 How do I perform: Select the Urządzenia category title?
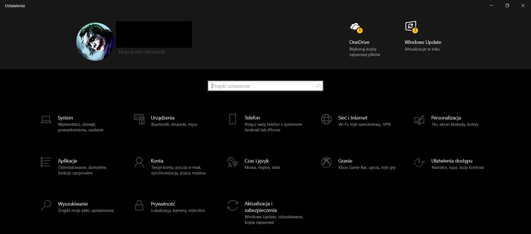(x=163, y=118)
